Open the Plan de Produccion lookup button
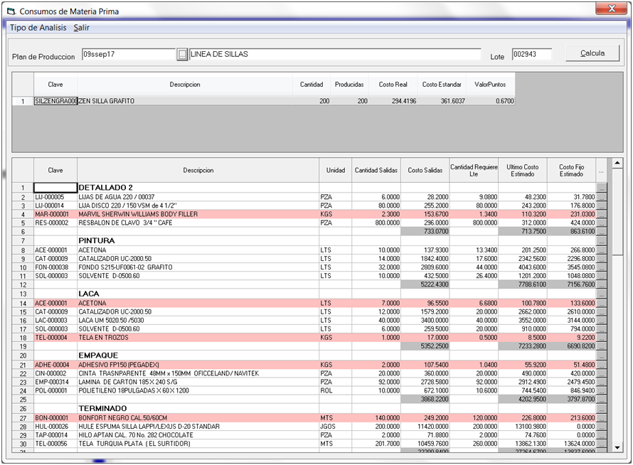633x465 pixels. (182, 55)
